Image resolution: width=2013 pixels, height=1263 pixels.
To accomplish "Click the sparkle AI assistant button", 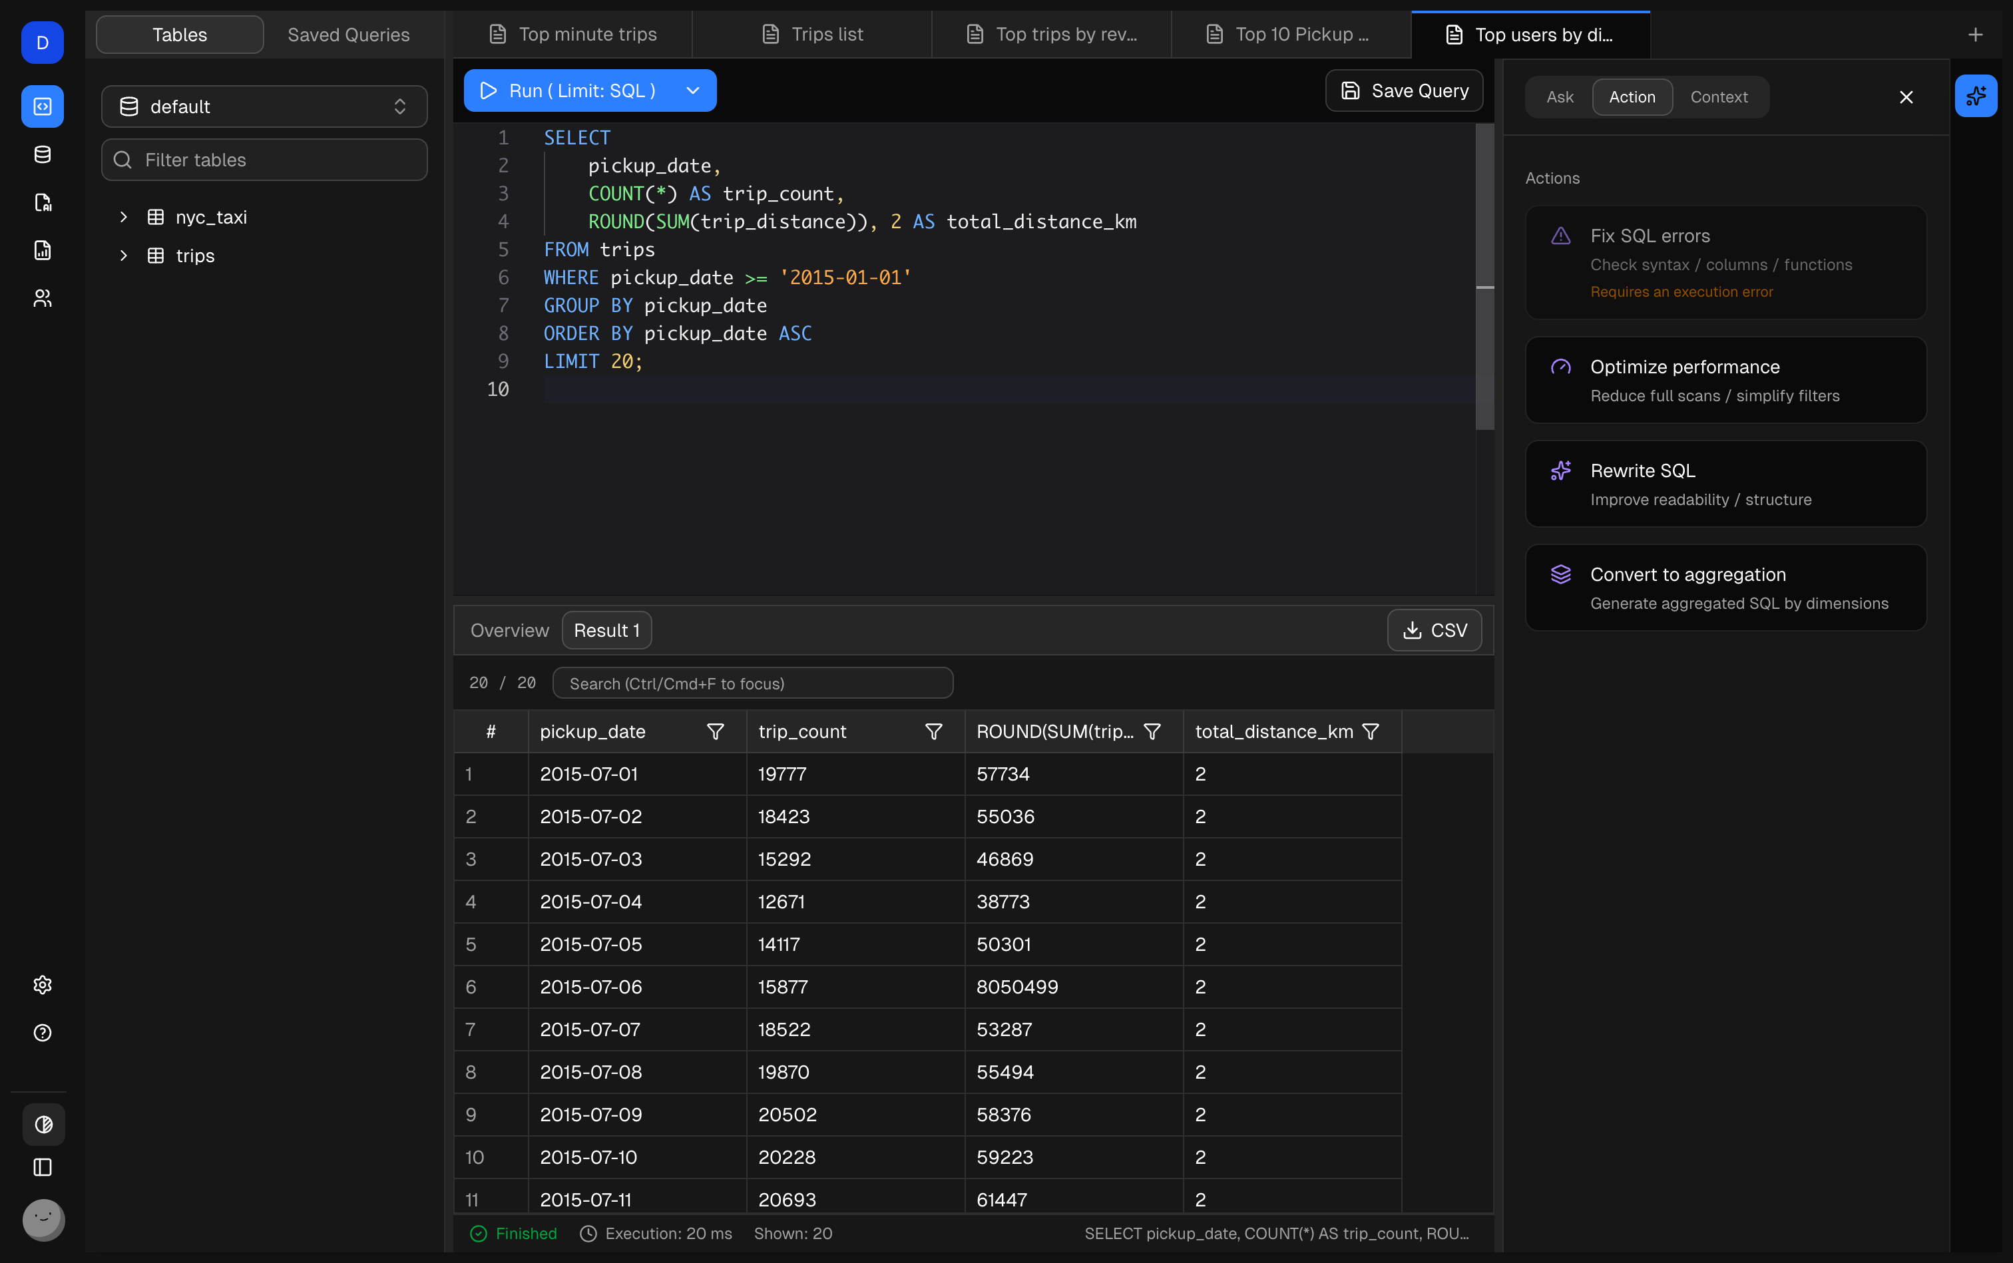I will pyautogui.click(x=1976, y=96).
